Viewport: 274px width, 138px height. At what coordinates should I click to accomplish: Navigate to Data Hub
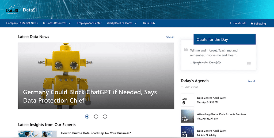(149, 23)
